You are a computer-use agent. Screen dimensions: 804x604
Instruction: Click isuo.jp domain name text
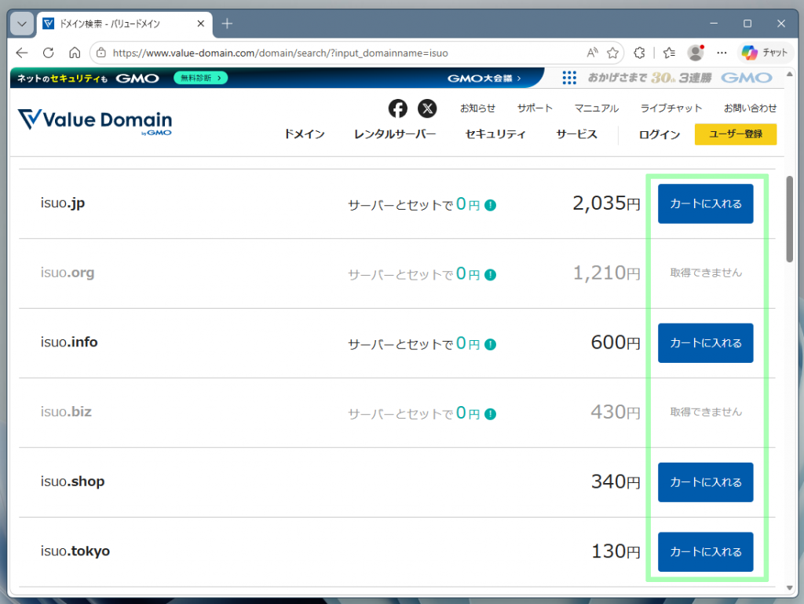(63, 203)
